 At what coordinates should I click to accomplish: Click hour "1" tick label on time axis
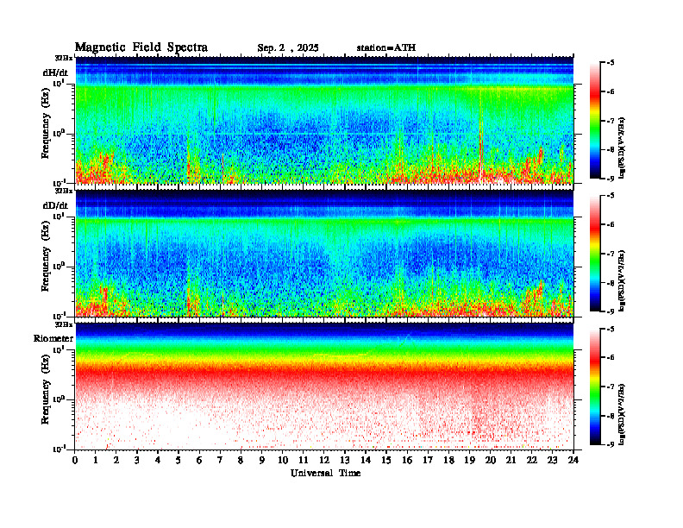tap(96, 460)
